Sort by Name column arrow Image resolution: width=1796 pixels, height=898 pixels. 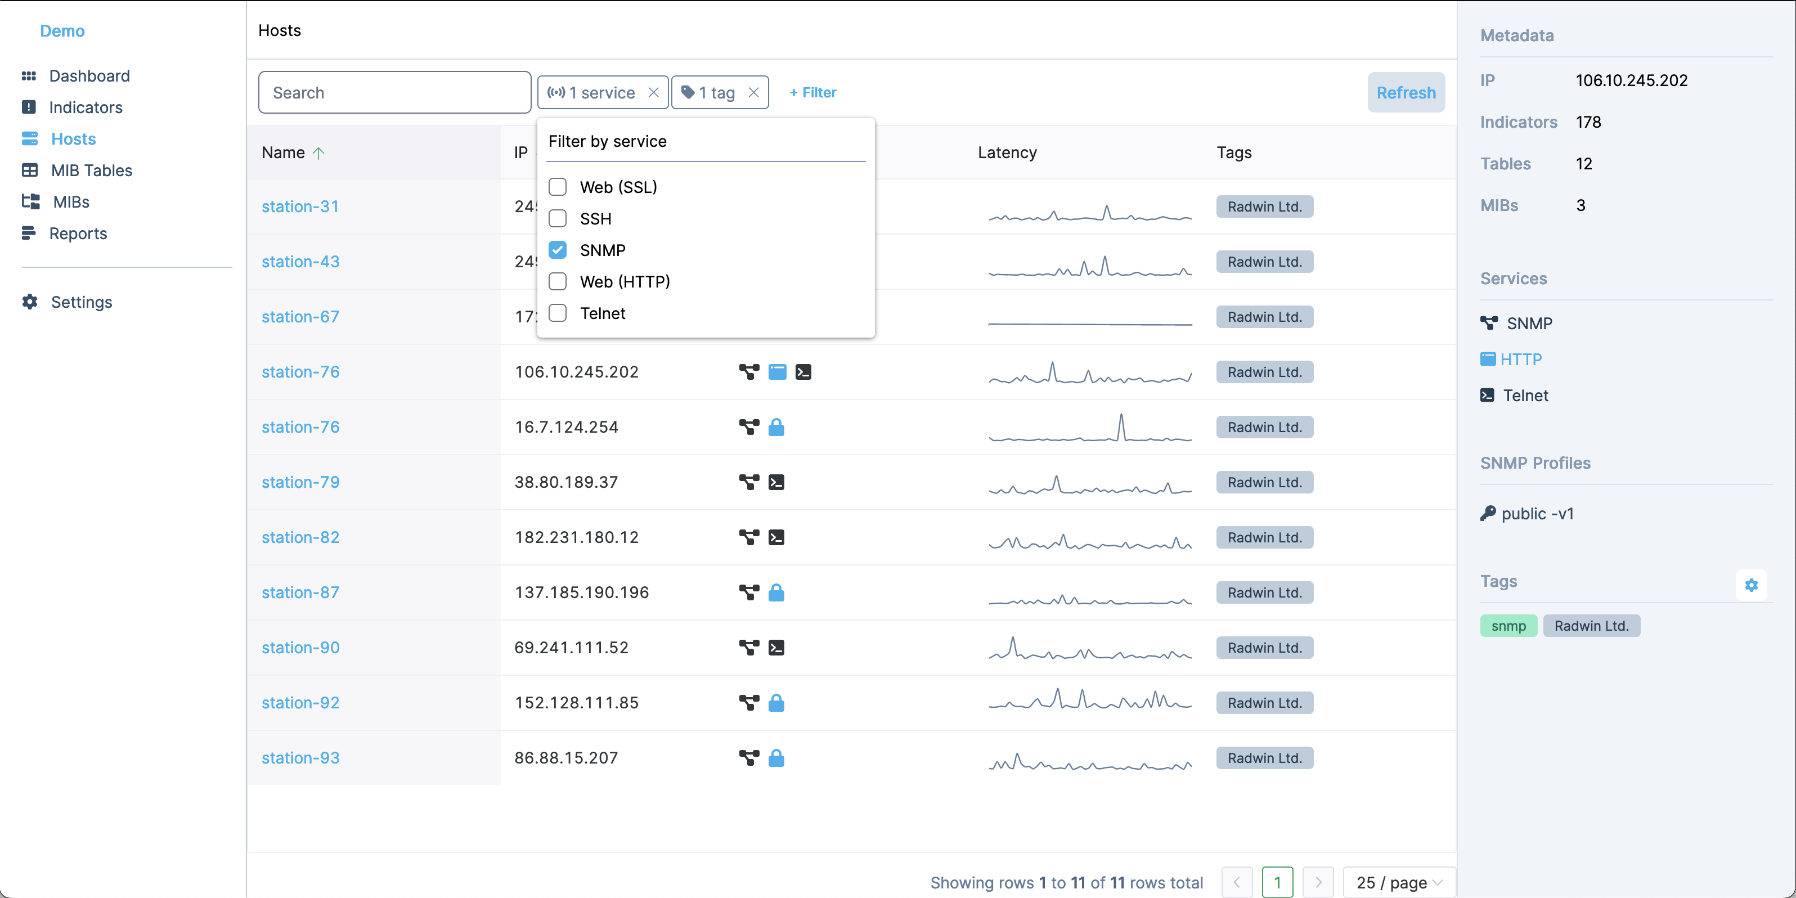coord(318,152)
